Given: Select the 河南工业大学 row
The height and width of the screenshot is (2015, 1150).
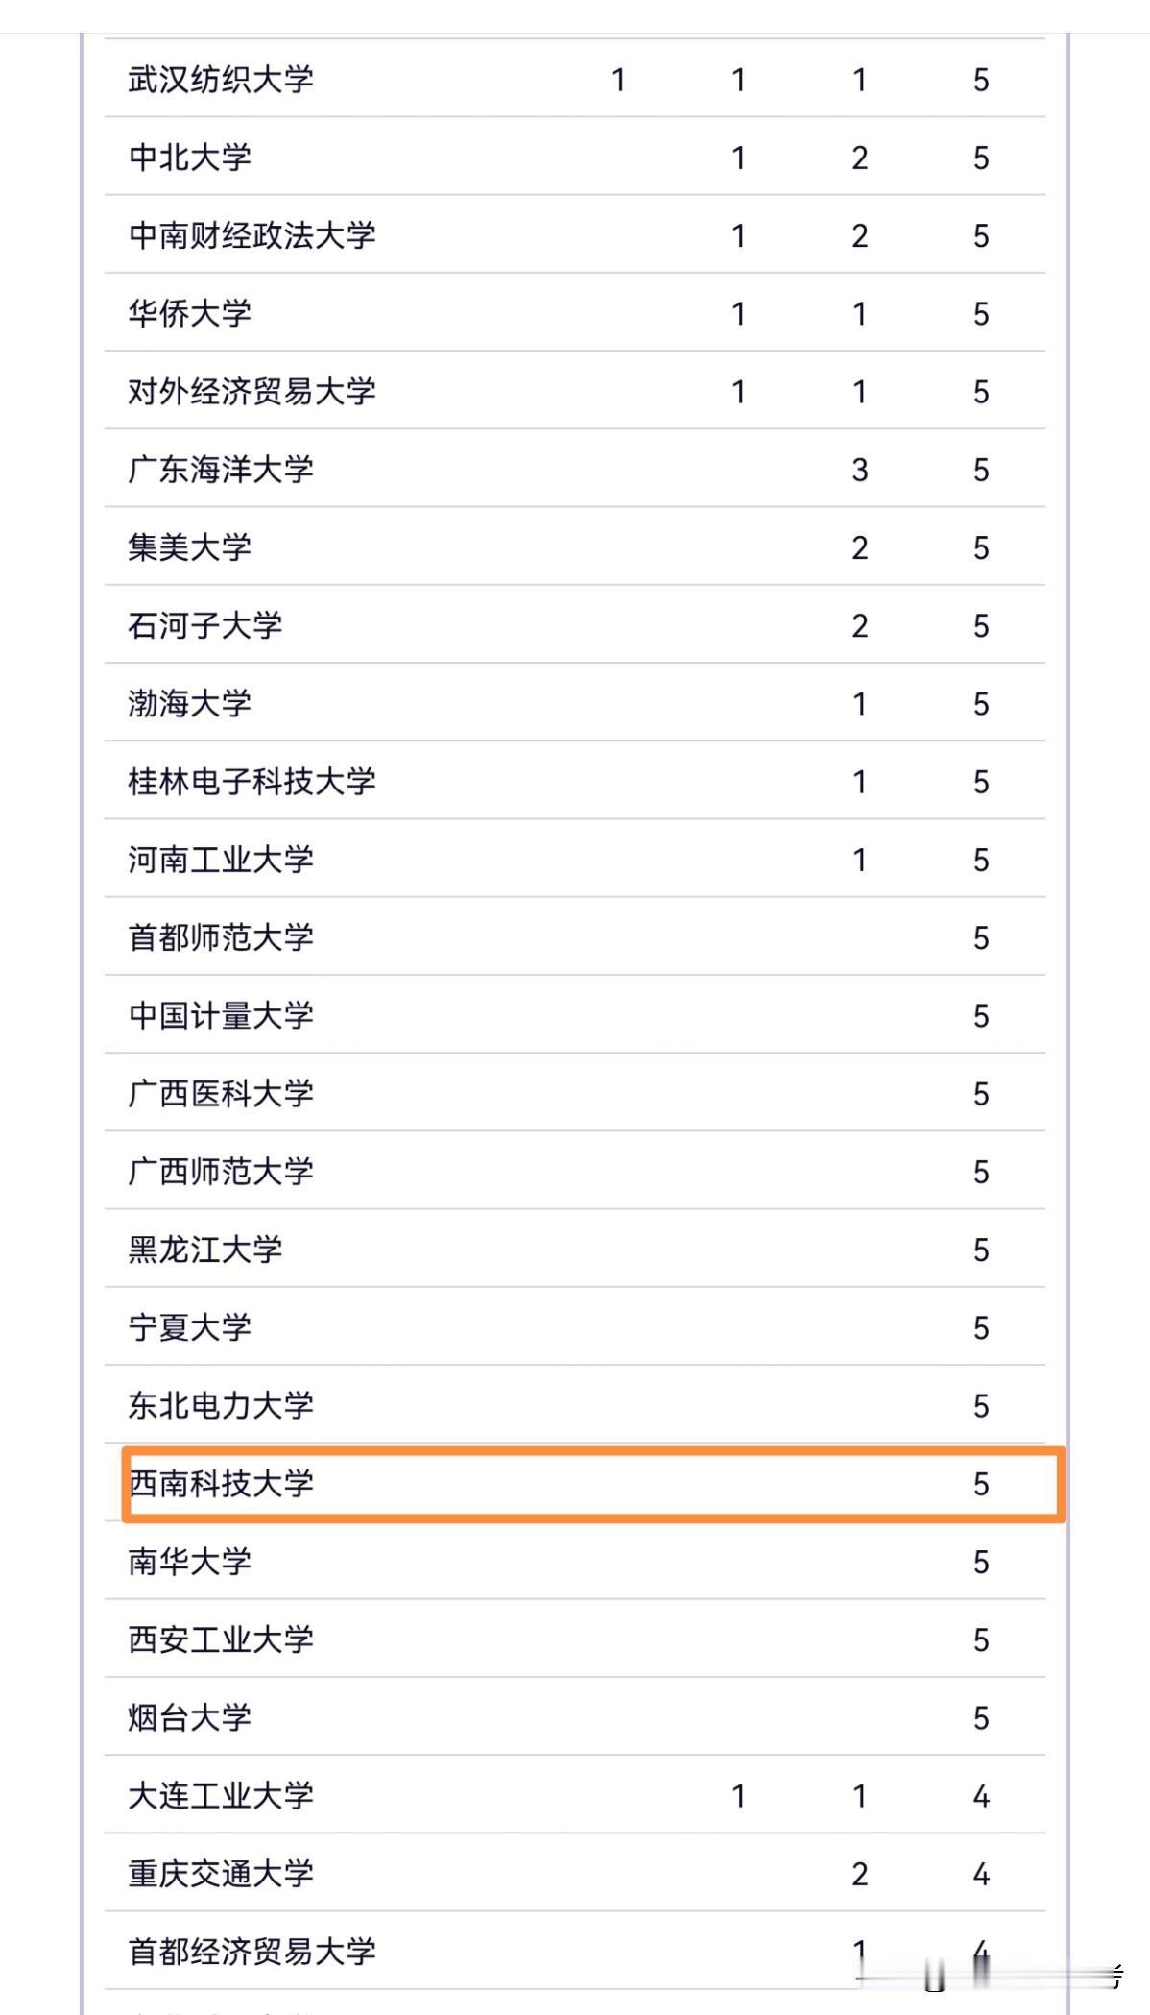Looking at the screenshot, I should (x=574, y=860).
